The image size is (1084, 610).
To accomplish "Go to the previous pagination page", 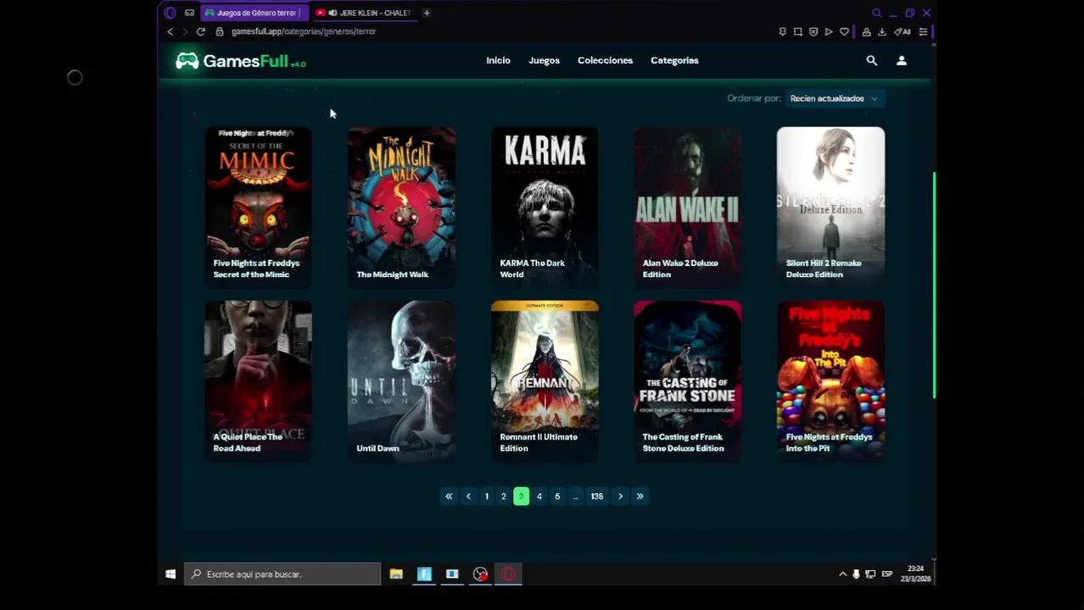I will (468, 496).
